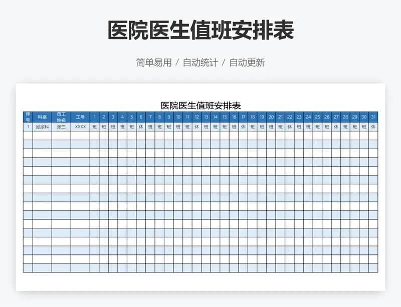Select the 张三 employee name cell
The height and width of the screenshot is (307, 401).
click(x=61, y=127)
